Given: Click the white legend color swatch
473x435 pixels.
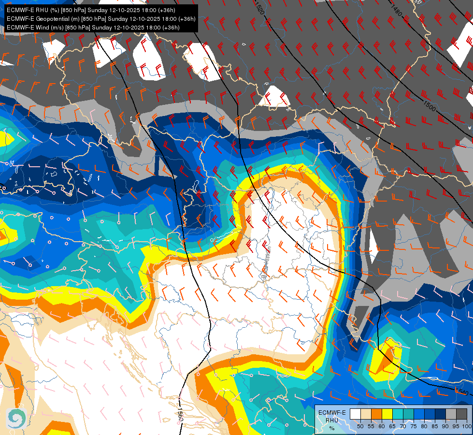Looking at the screenshot, I should click(355, 414).
